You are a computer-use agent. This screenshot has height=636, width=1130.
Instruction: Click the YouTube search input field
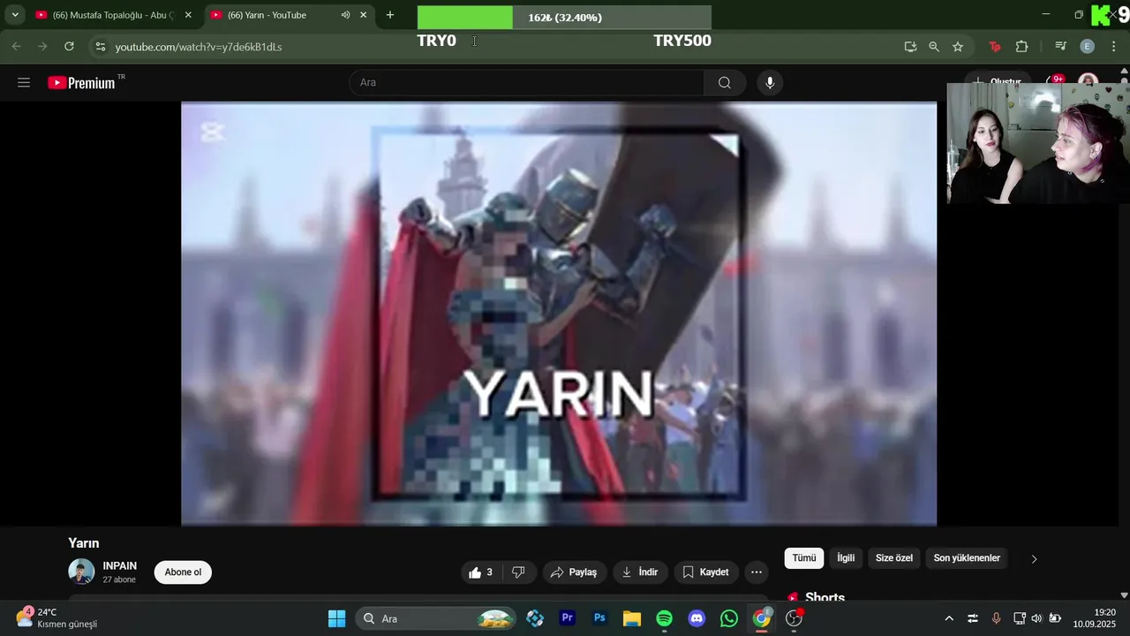coord(527,82)
